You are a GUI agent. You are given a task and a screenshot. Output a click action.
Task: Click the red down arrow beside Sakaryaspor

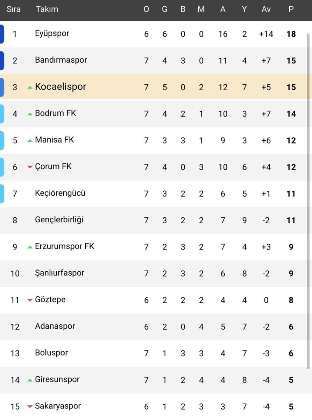(x=30, y=406)
